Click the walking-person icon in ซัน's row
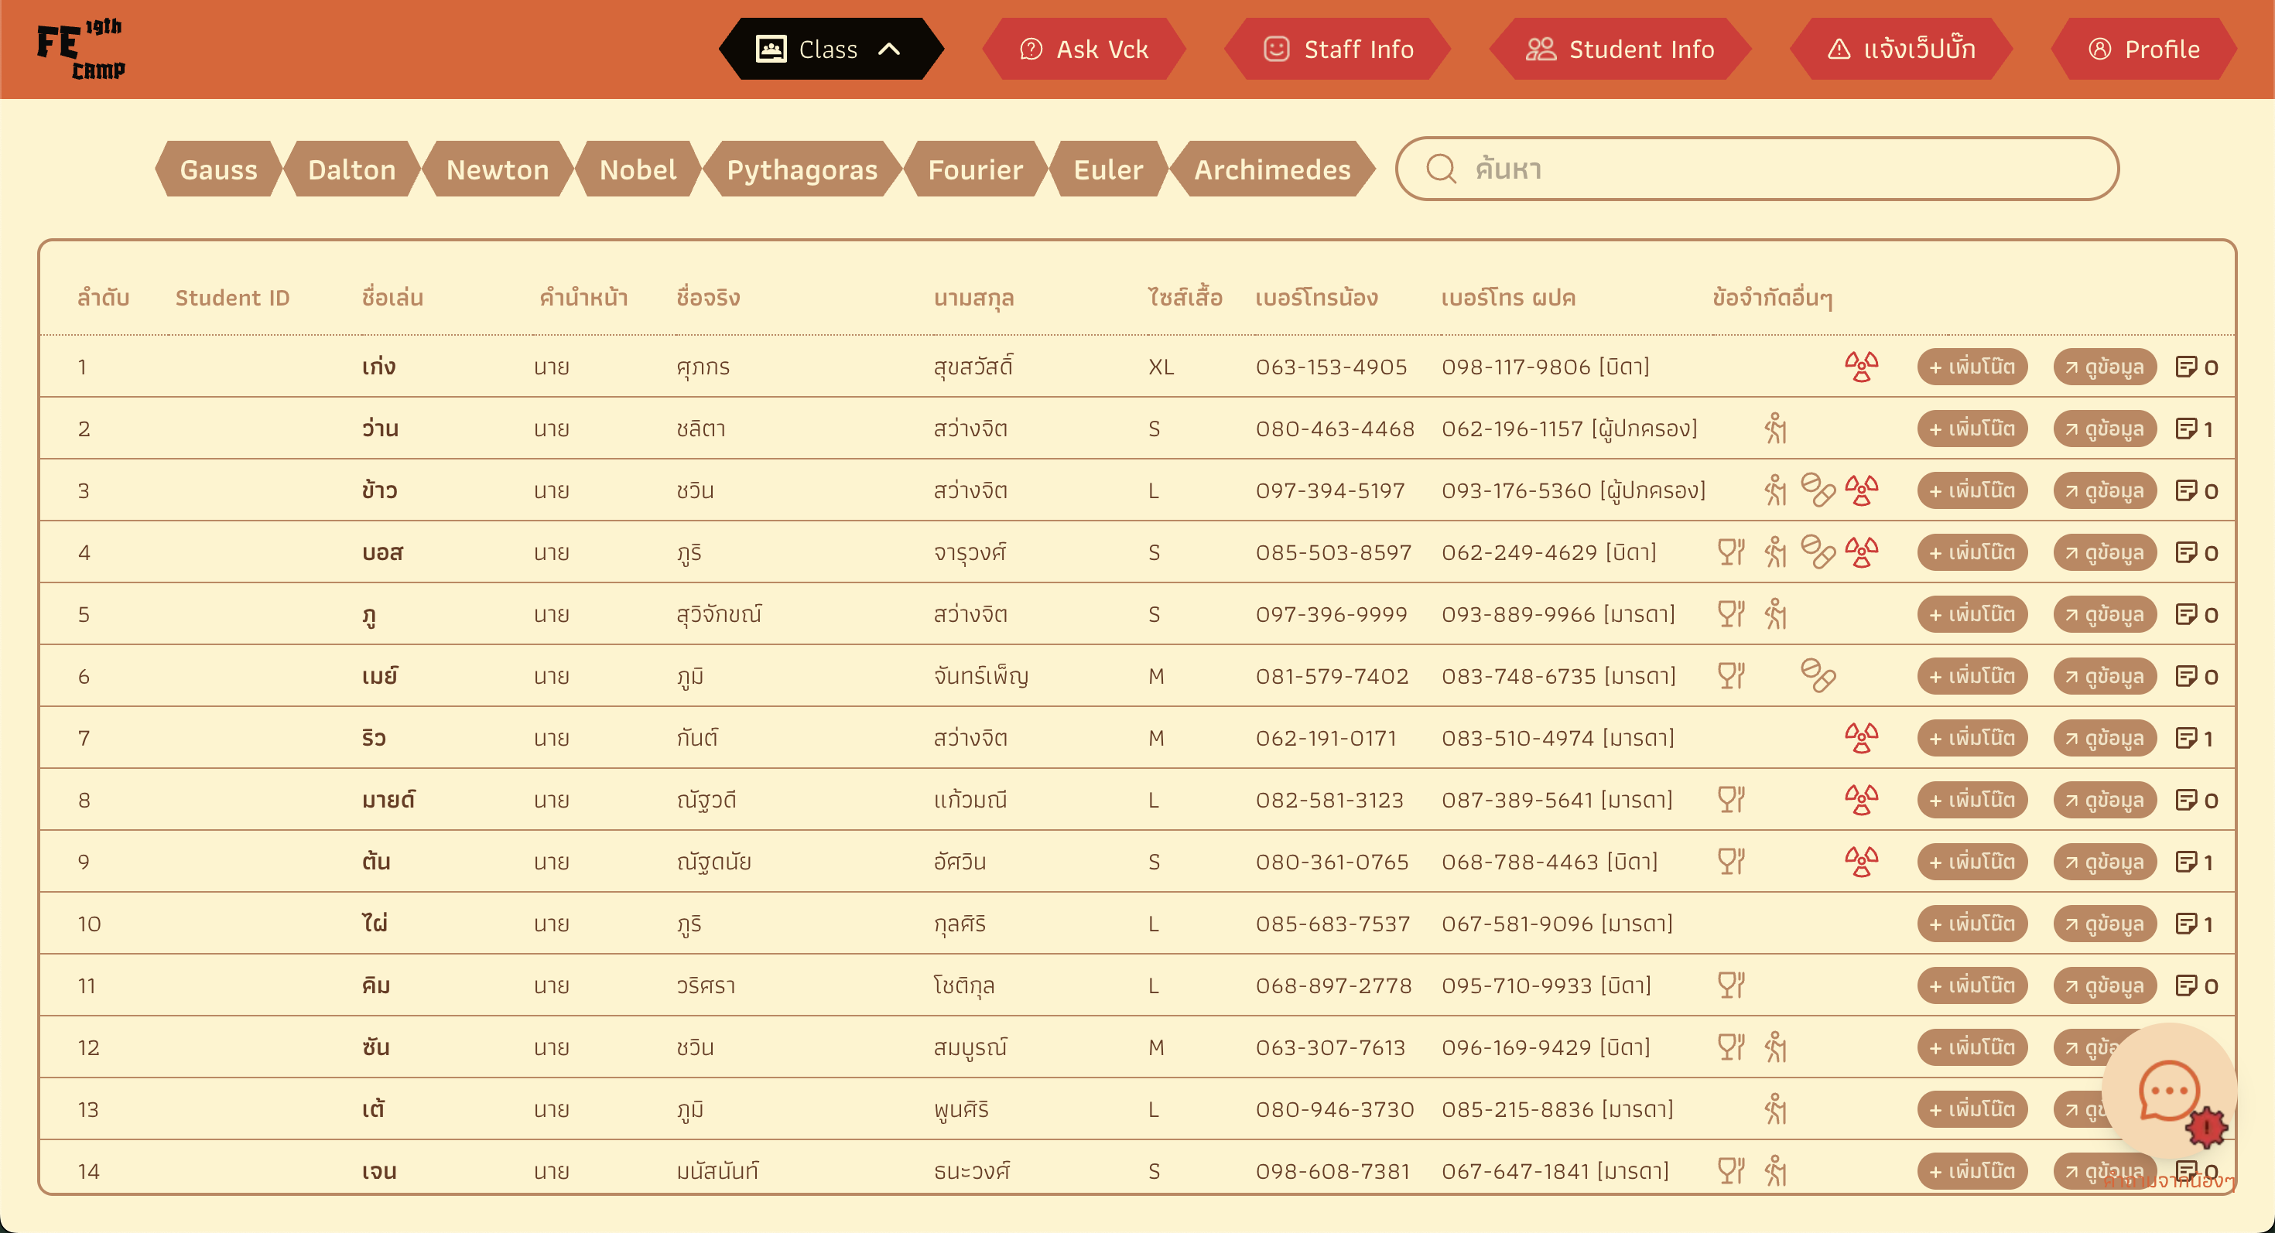The height and width of the screenshot is (1233, 2275). click(x=1775, y=1047)
